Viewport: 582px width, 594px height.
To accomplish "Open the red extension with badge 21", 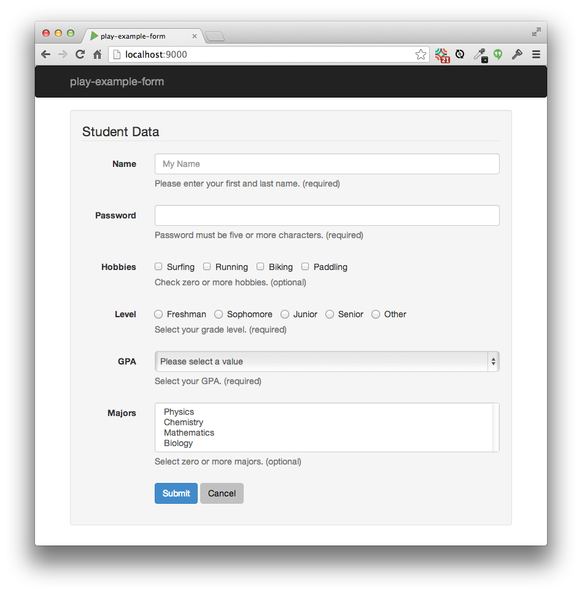I will point(442,55).
